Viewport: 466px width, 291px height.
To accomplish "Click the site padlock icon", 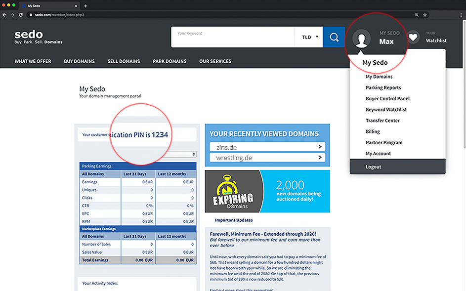I will (x=31, y=15).
